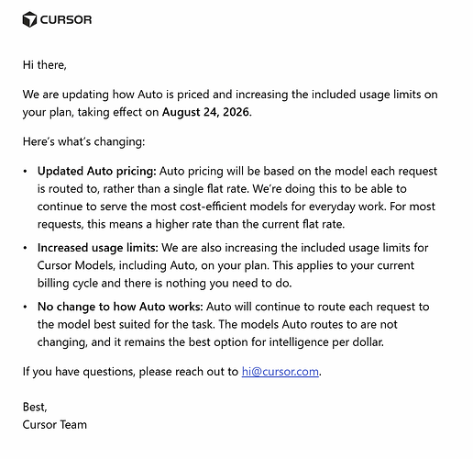
Task: Select the 'No change to how Auto works:' heading
Action: (120, 307)
